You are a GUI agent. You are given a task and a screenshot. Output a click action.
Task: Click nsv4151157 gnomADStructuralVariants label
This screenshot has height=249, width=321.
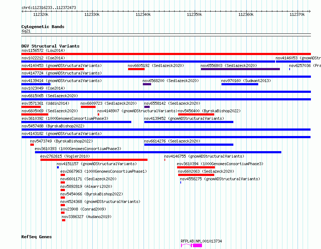(x=97, y=164)
